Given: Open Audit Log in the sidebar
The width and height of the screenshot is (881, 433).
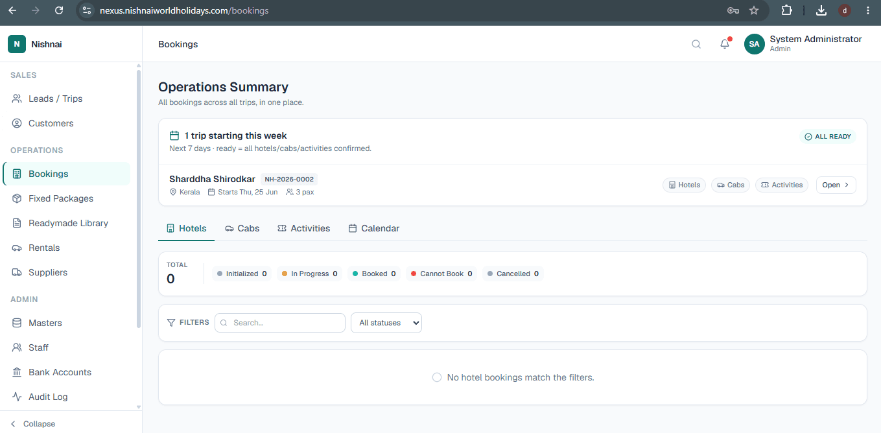Looking at the screenshot, I should (67, 397).
